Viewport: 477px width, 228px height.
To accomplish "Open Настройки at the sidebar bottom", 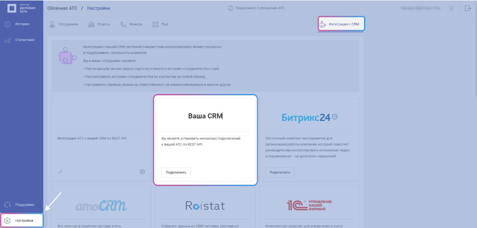I will 22,221.
